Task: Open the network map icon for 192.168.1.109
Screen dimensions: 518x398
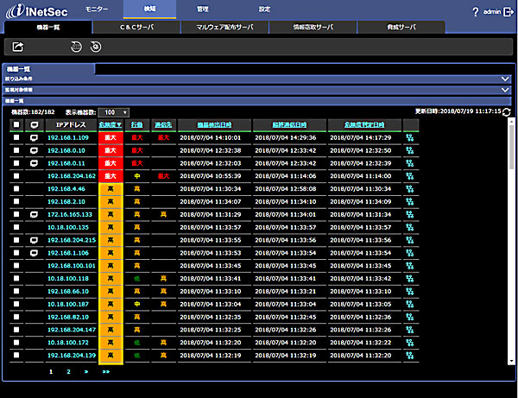Action: pyautogui.click(x=408, y=137)
